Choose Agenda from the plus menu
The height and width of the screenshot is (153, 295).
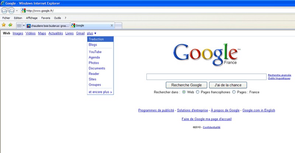[x=100, y=58]
